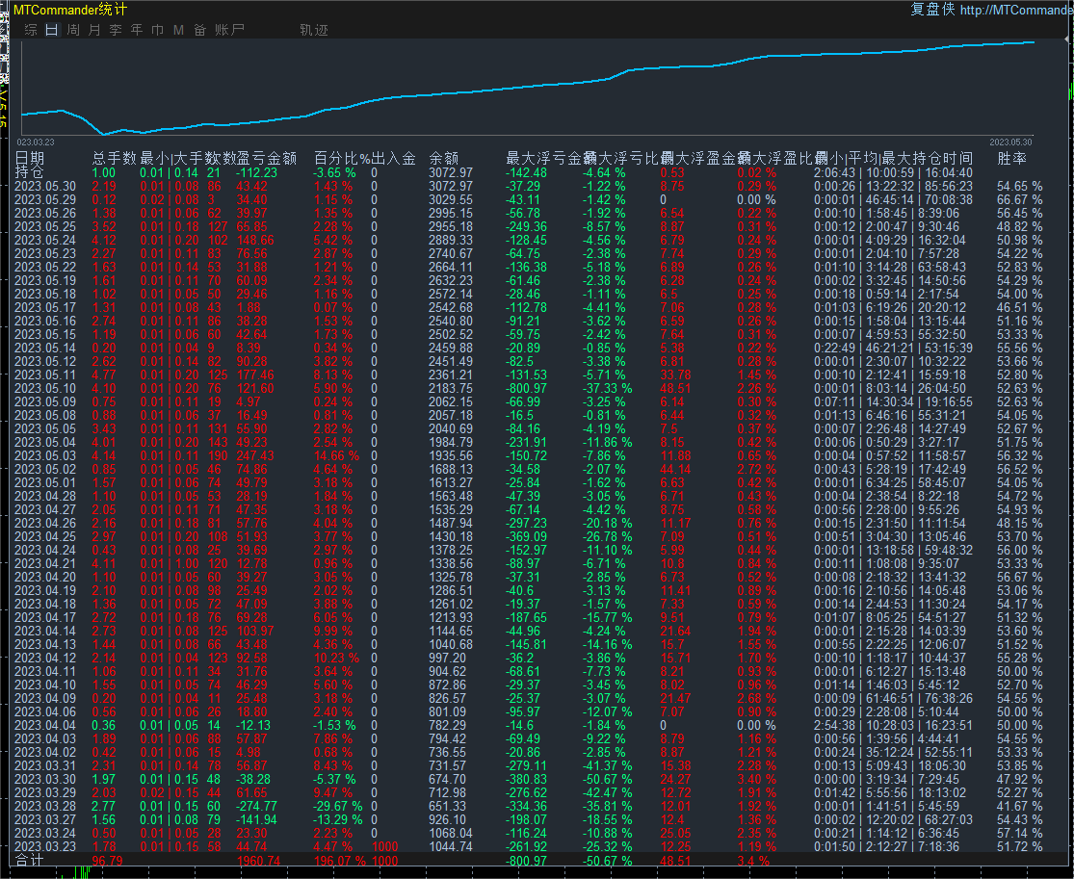Sort by the 日期 column header
The width and height of the screenshot is (1074, 879).
[x=30, y=158]
